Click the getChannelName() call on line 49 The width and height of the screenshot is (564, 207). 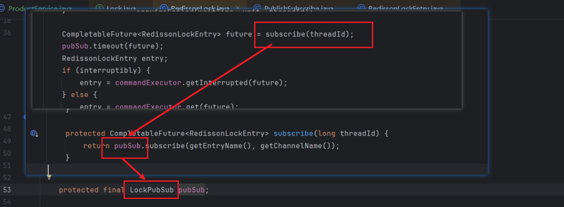[x=297, y=146]
